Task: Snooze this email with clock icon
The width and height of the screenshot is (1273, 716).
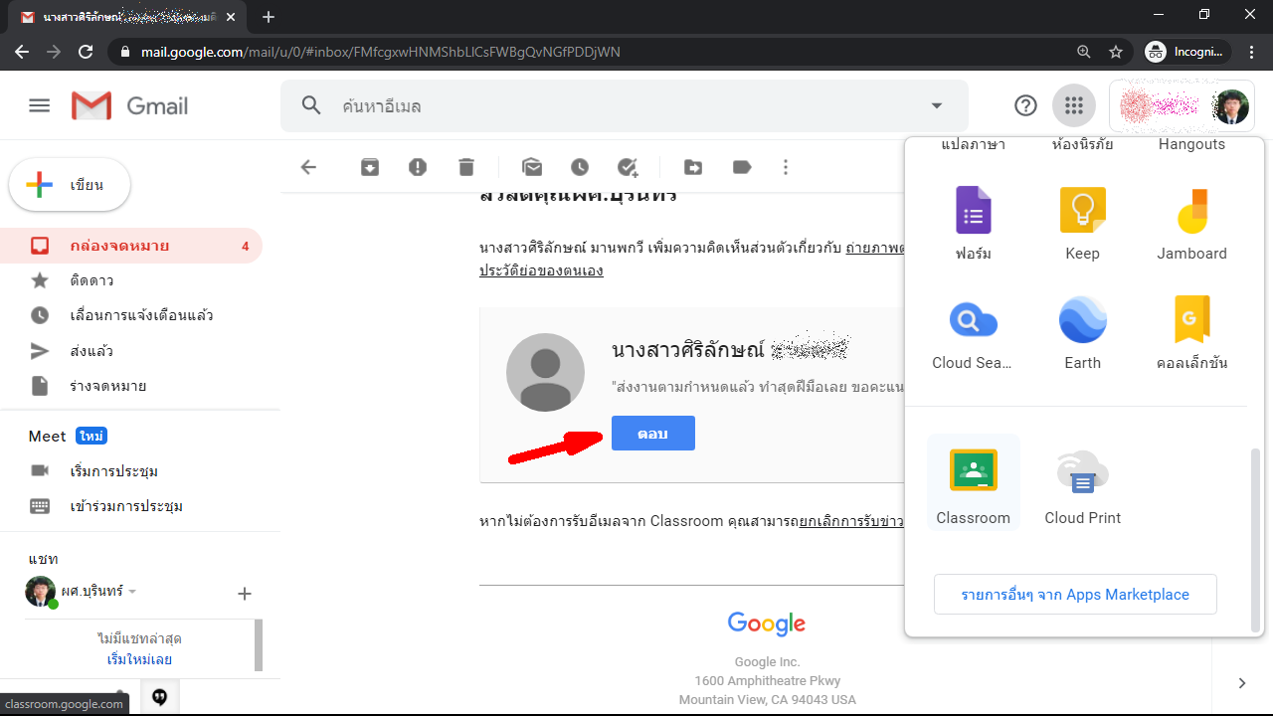Action: click(x=579, y=167)
